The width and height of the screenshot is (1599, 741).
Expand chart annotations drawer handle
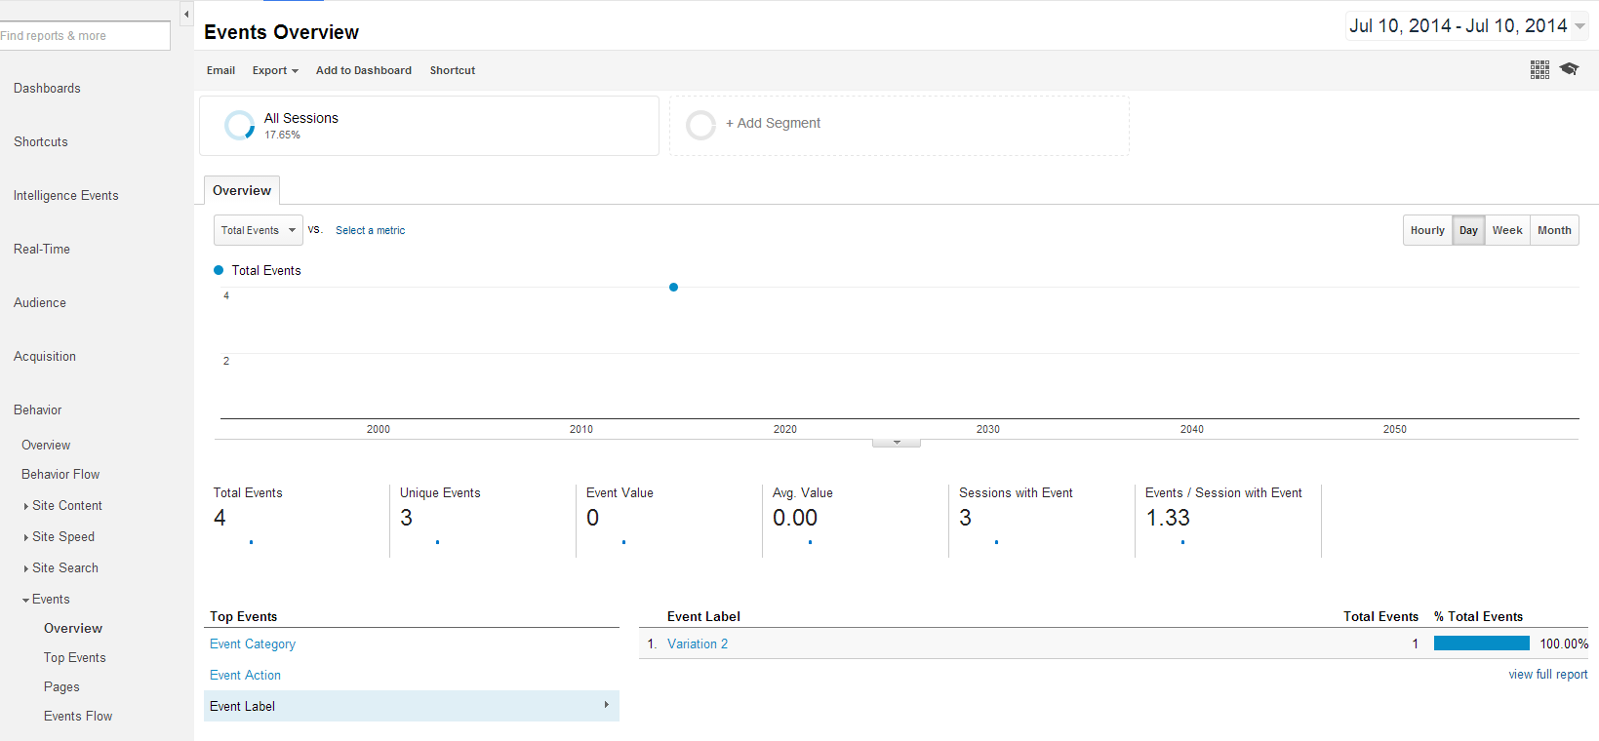pos(897,443)
